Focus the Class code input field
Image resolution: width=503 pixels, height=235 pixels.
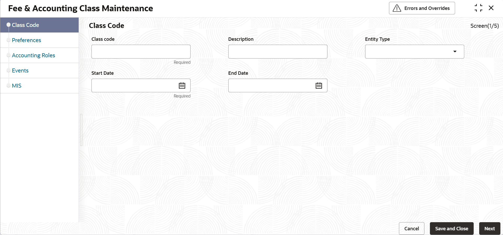pos(141,51)
